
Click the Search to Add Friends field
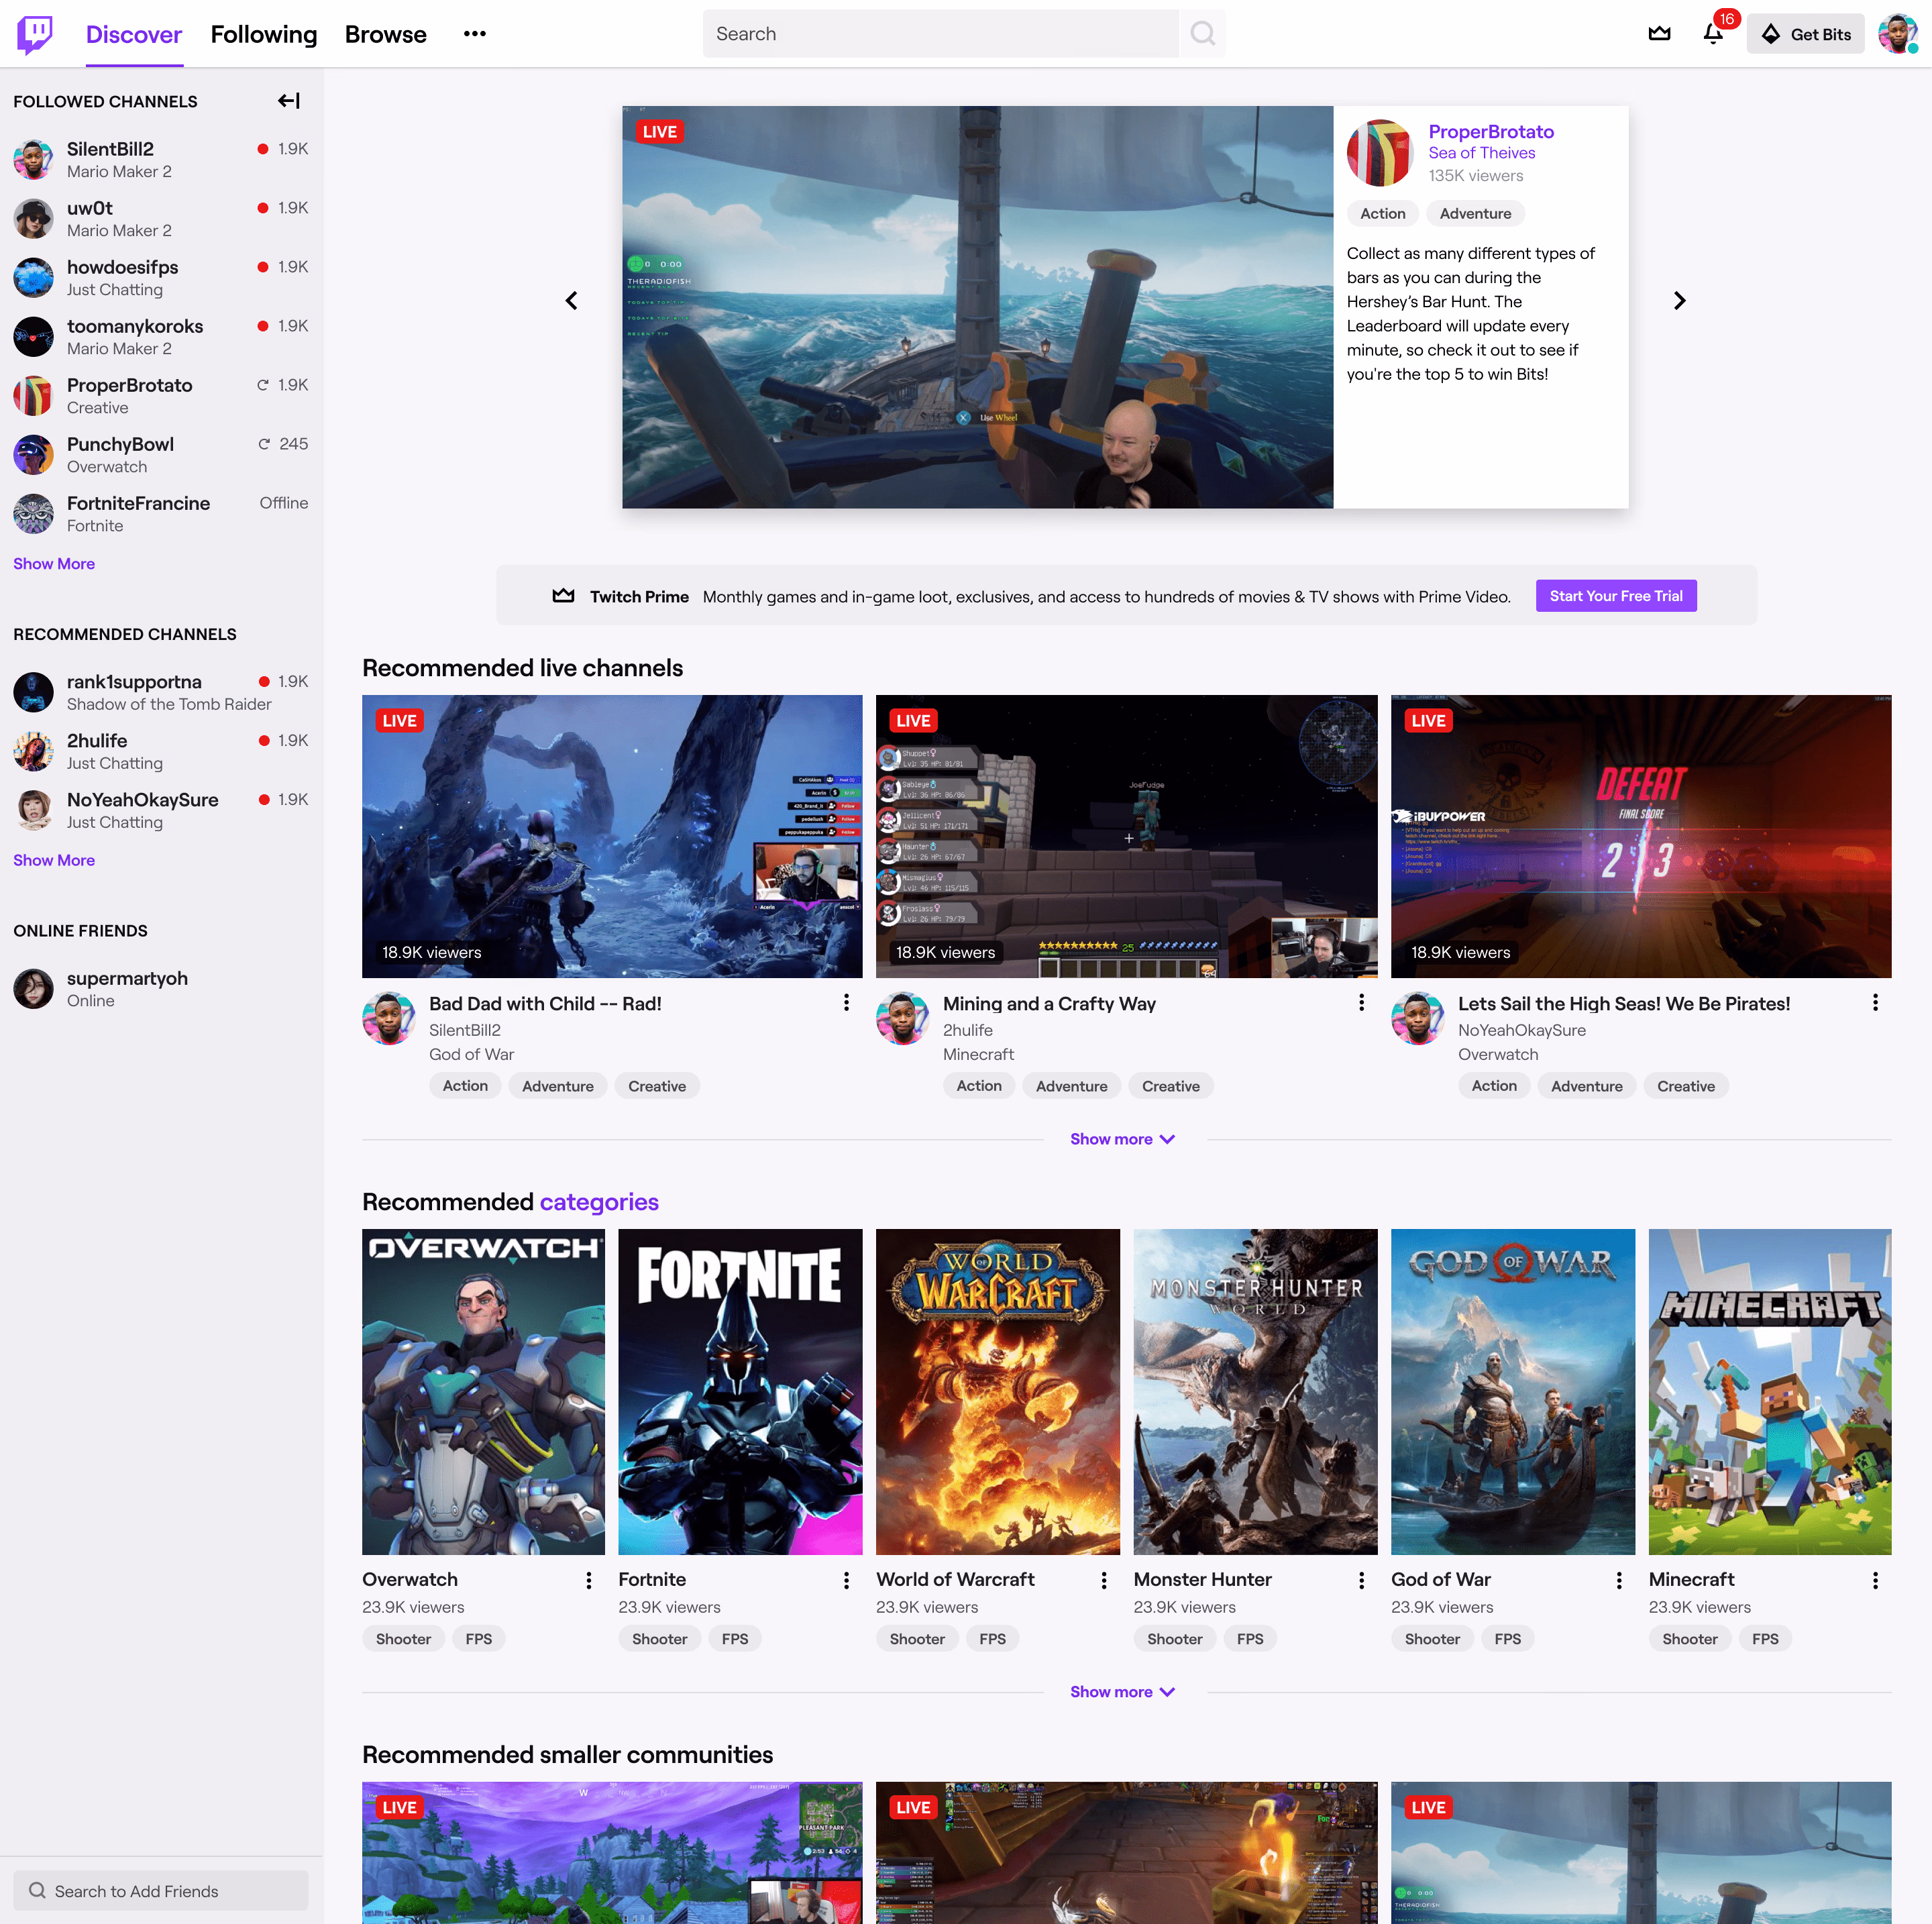pyautogui.click(x=160, y=1890)
